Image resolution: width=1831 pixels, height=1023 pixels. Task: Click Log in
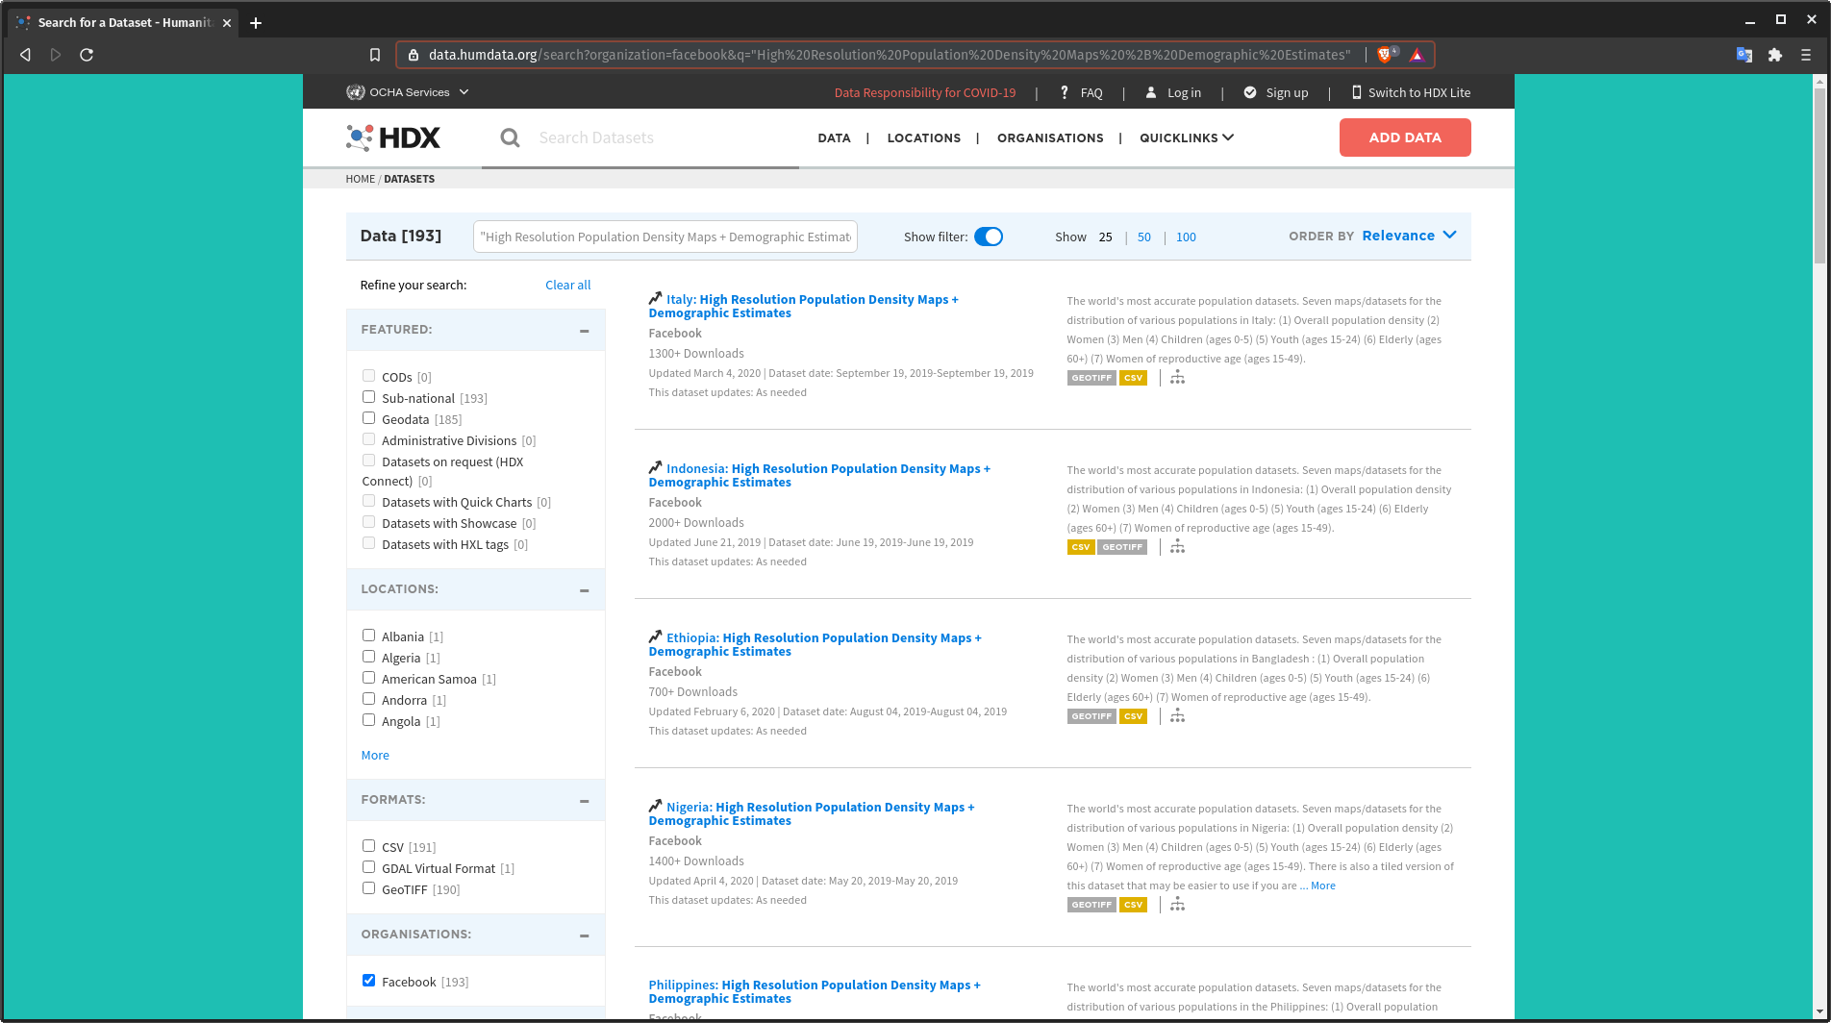(1173, 92)
